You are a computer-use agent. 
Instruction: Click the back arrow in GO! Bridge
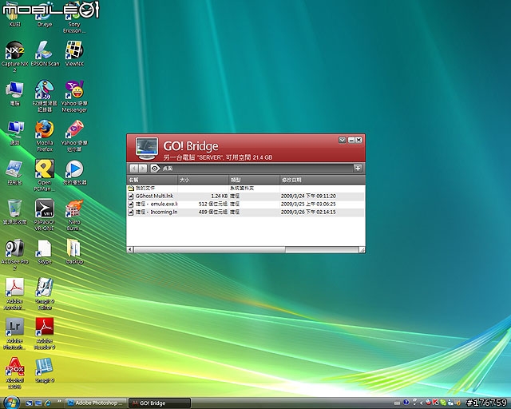click(x=134, y=169)
